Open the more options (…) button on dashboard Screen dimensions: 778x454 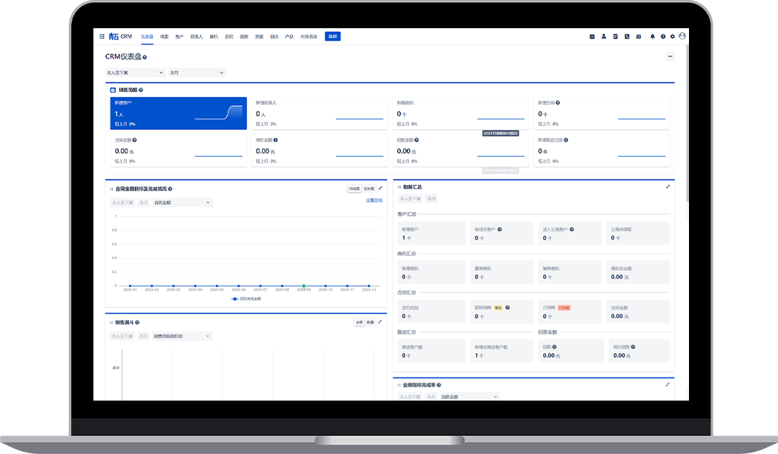(x=670, y=56)
